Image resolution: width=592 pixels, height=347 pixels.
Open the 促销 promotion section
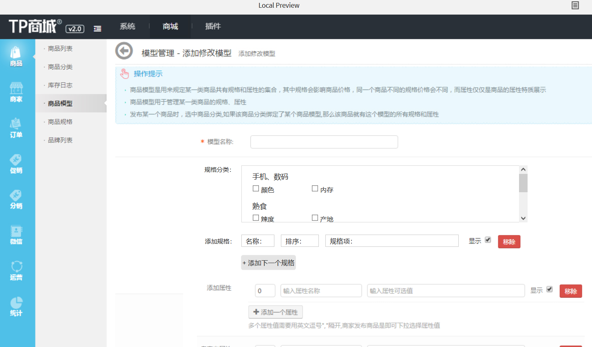click(x=16, y=164)
